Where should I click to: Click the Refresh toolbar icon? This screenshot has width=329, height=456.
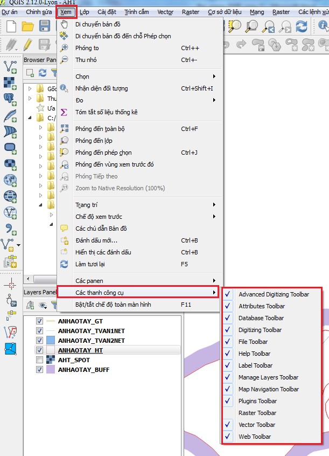click(x=302, y=26)
